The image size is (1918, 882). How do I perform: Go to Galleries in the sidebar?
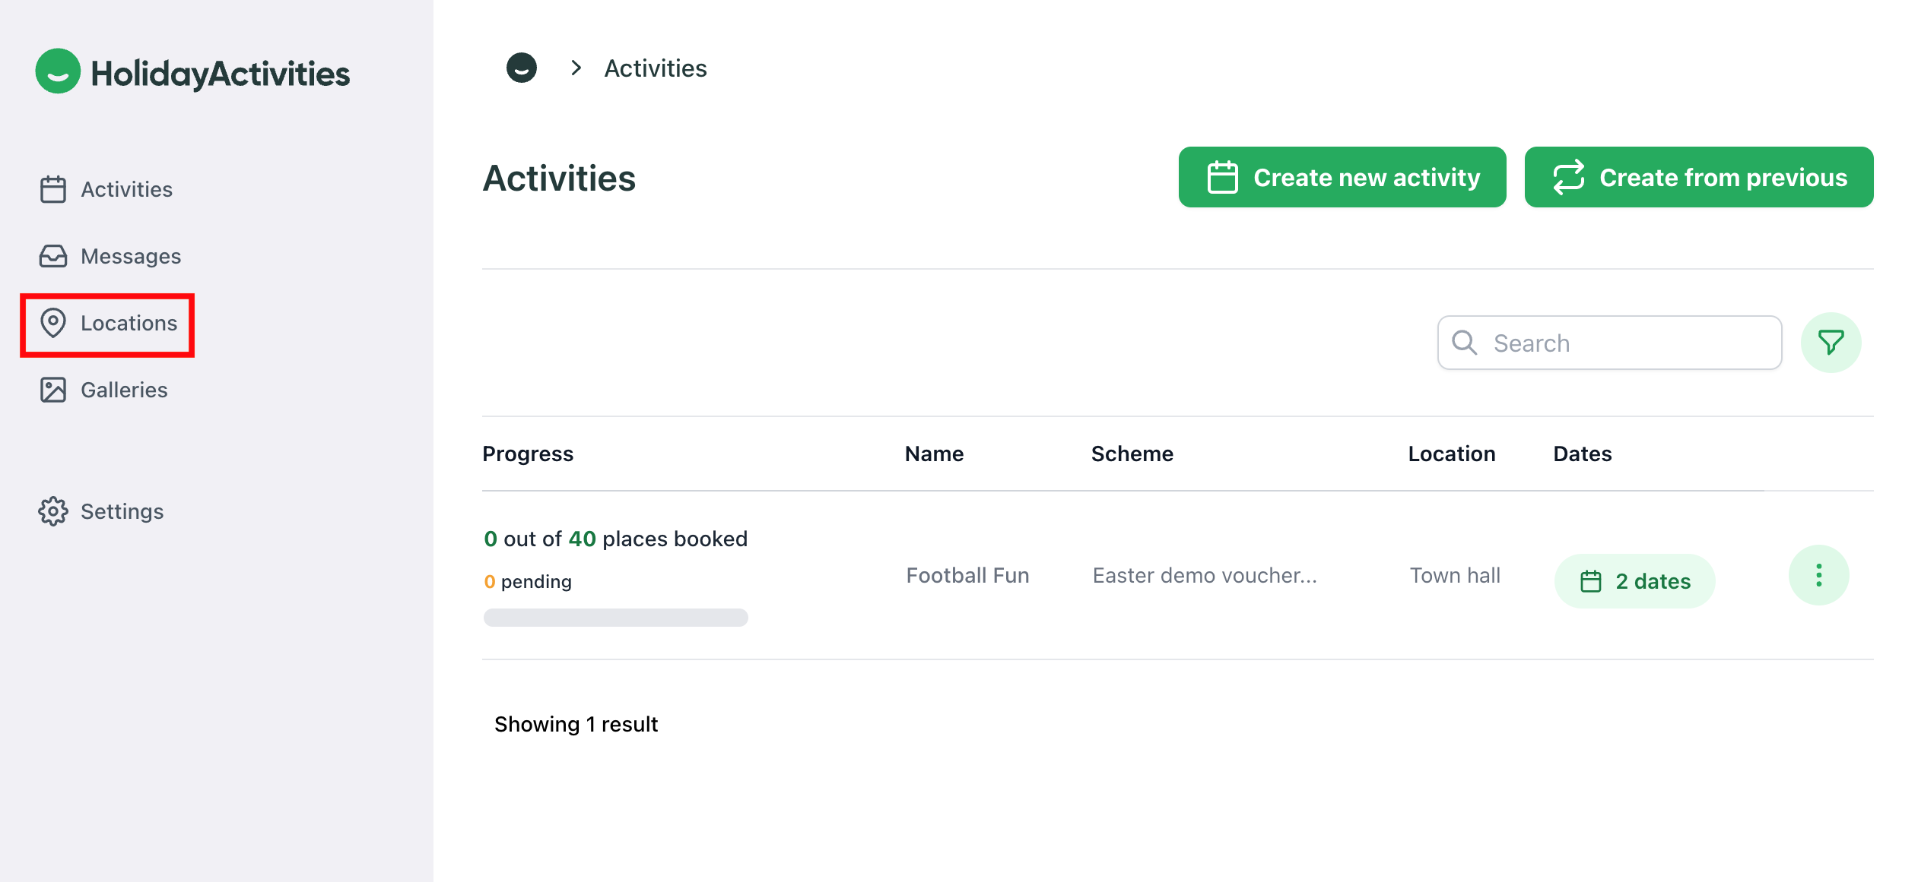pos(124,390)
